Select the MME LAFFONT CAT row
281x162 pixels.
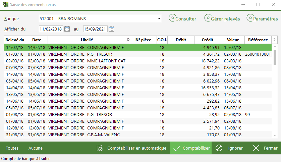(x=137, y=61)
